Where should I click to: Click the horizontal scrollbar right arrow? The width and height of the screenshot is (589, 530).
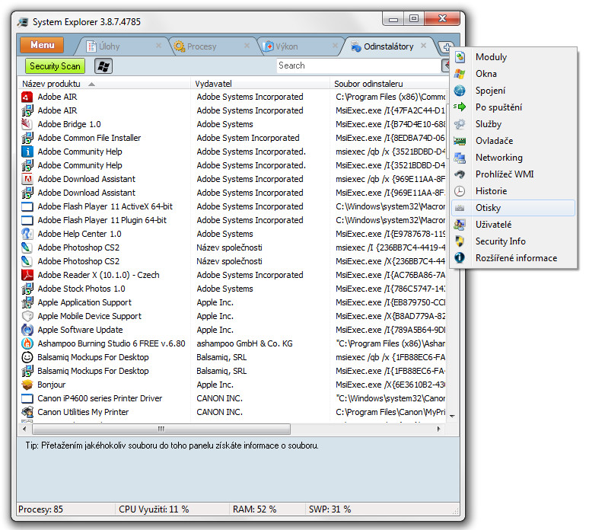point(439,429)
